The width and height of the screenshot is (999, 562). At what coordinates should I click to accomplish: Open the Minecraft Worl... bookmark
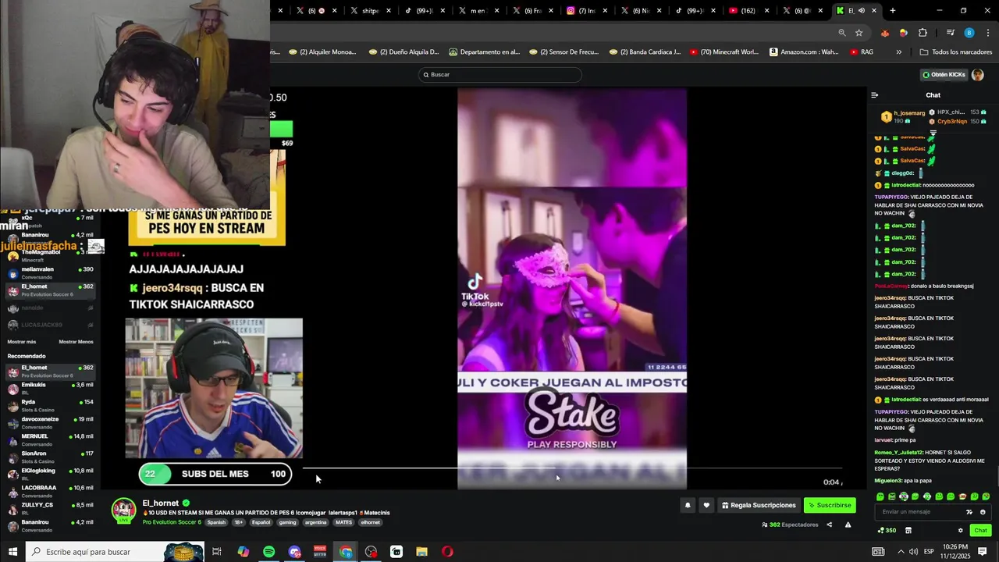pos(723,52)
